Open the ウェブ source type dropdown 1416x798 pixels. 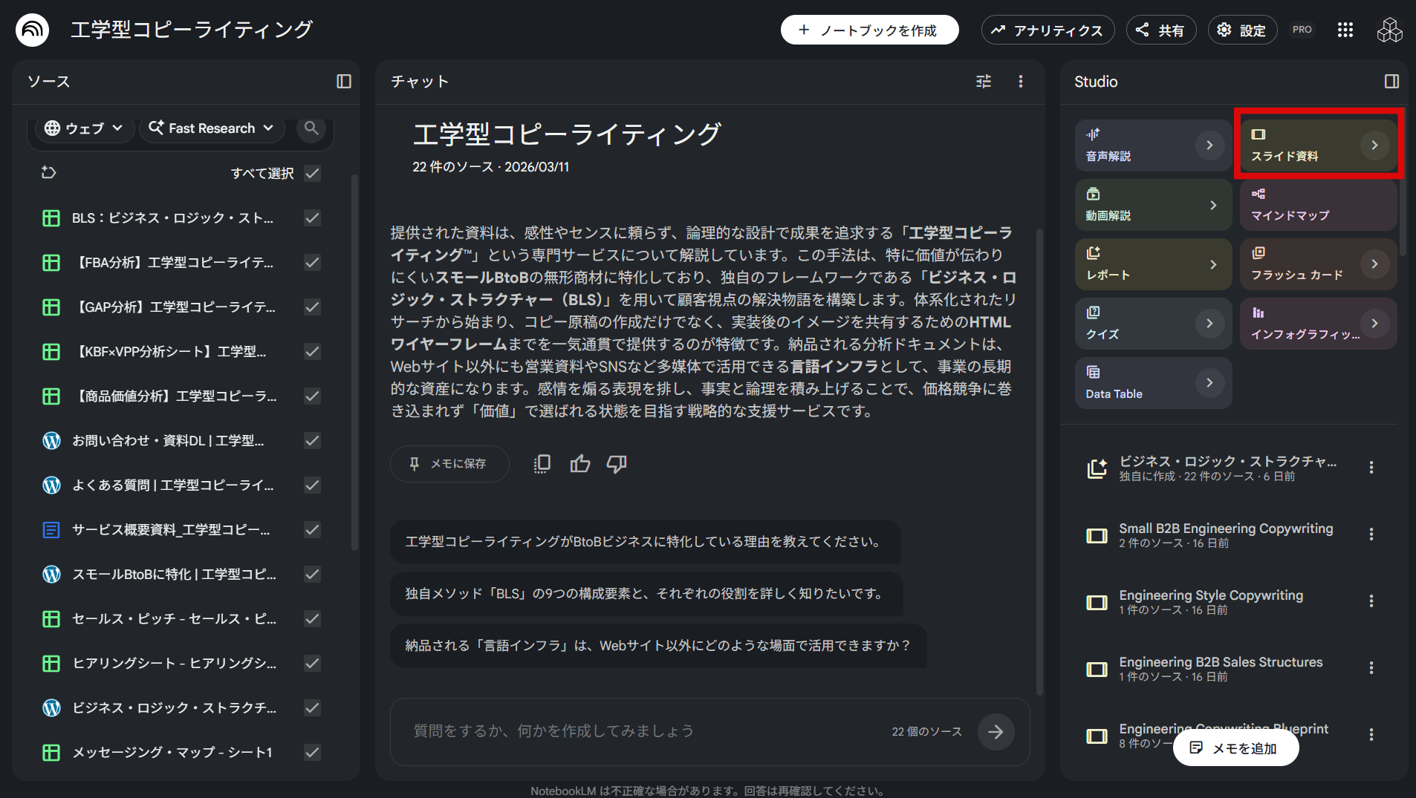tap(84, 128)
